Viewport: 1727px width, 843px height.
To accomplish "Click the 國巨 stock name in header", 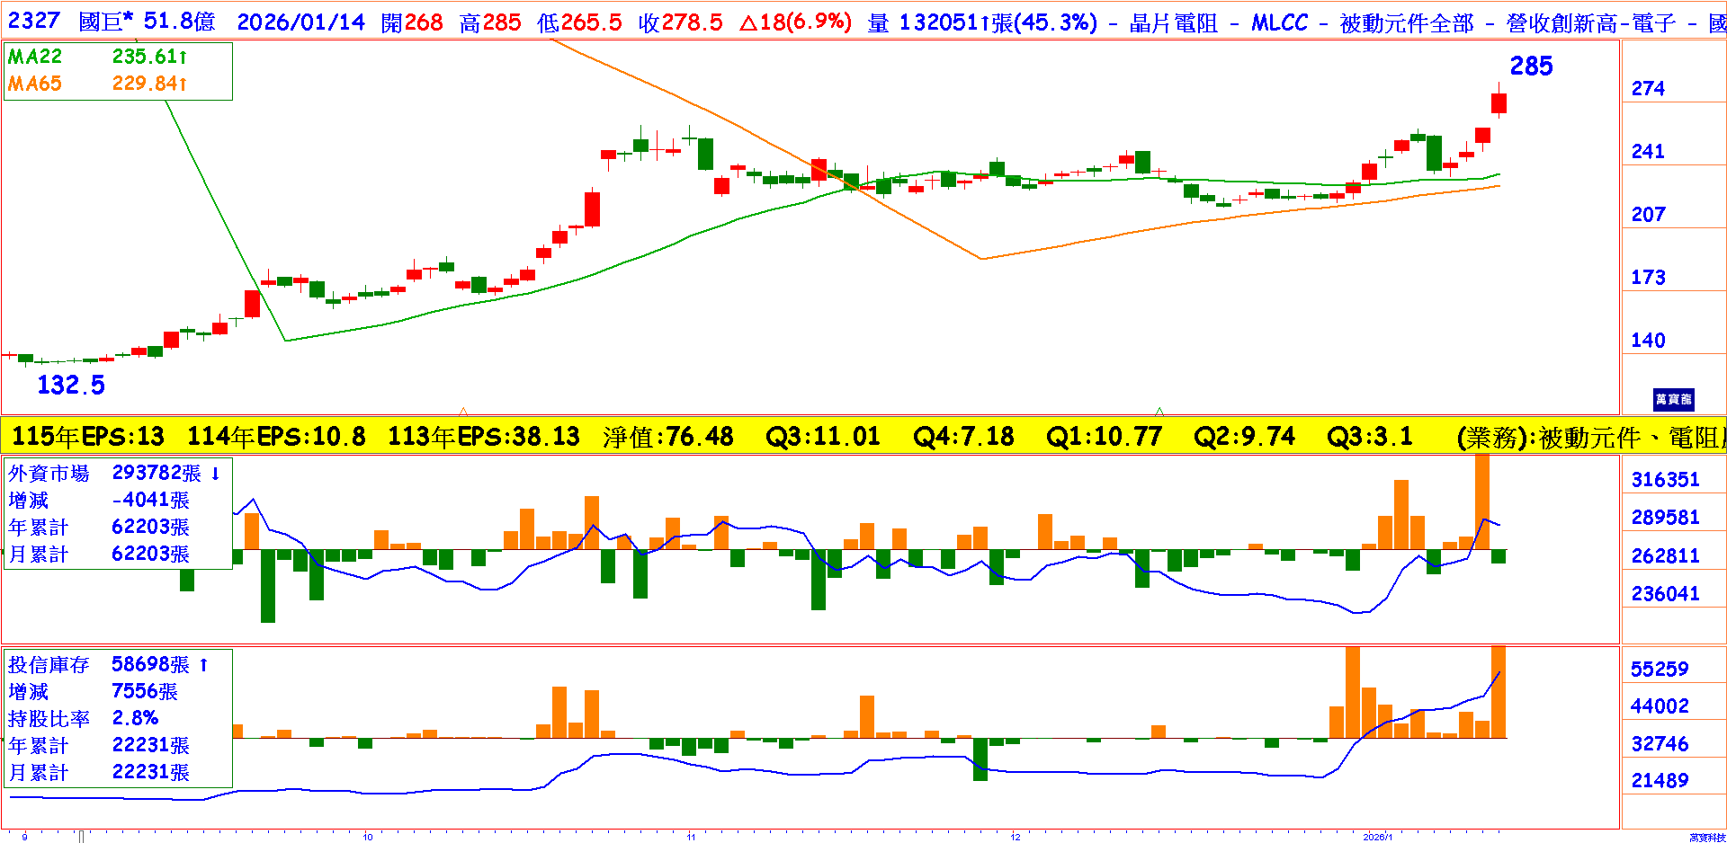I will (101, 22).
